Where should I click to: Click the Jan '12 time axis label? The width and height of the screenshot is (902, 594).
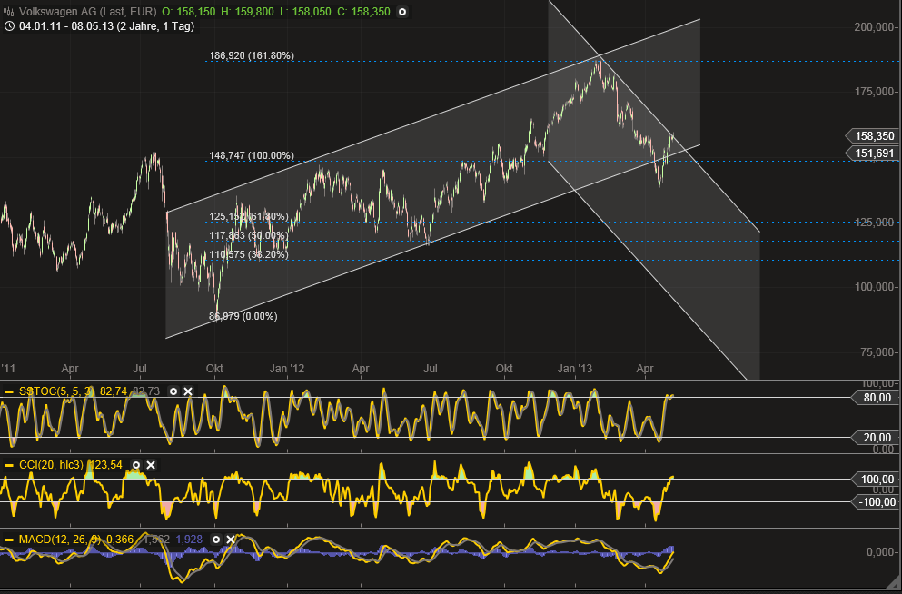(x=288, y=368)
